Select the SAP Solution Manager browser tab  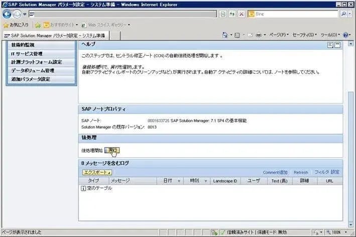click(x=55, y=36)
